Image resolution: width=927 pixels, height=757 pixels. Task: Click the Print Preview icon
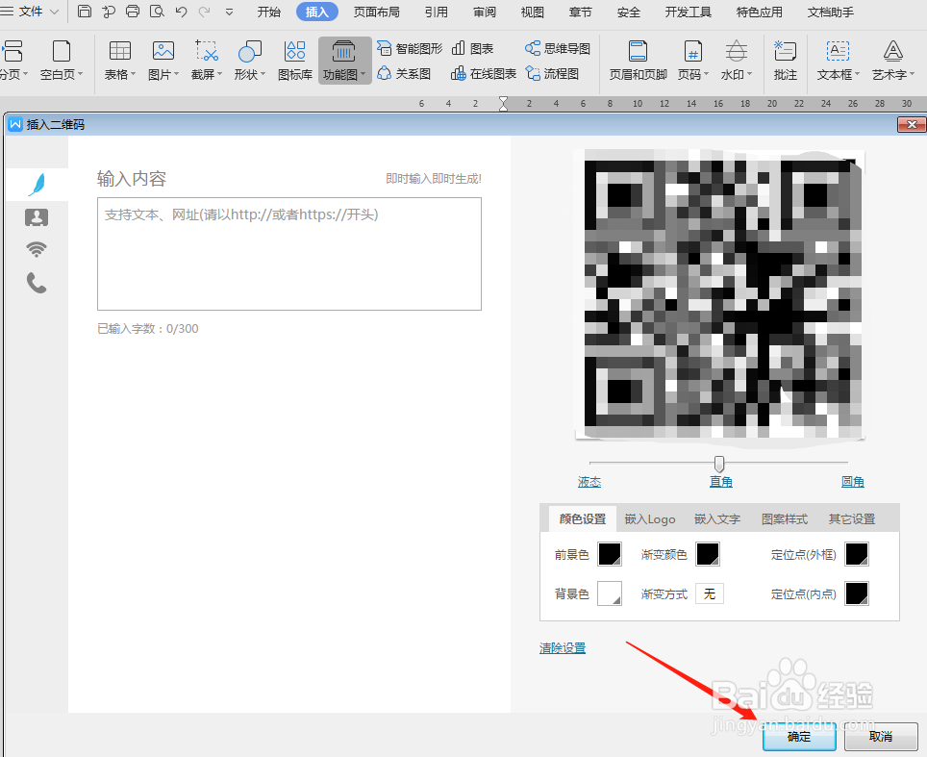pyautogui.click(x=157, y=12)
